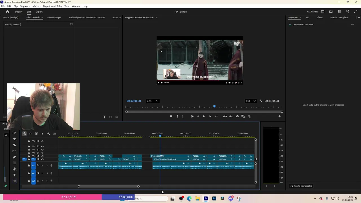Click Mark Out in Program monitor
Image resolution: width=361 pixels, height=203 pixels.
coord(183,116)
